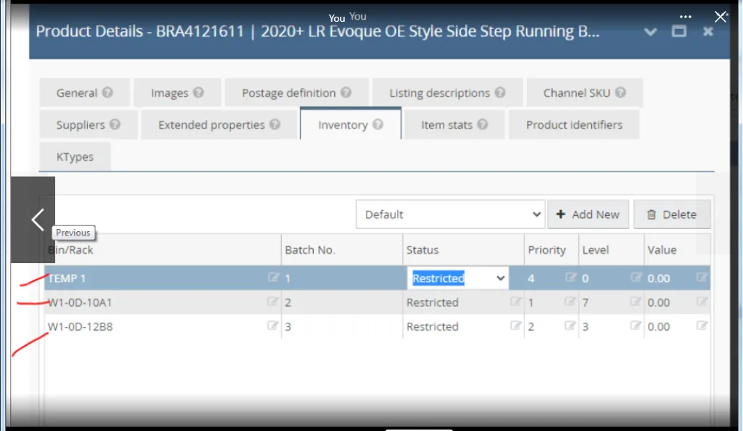Edit value of W1-0D-12B8 row

(x=702, y=326)
